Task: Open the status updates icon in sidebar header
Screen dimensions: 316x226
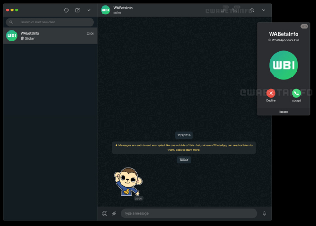Action: pyautogui.click(x=66, y=10)
